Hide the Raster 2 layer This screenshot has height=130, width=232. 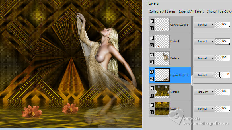click(152, 62)
